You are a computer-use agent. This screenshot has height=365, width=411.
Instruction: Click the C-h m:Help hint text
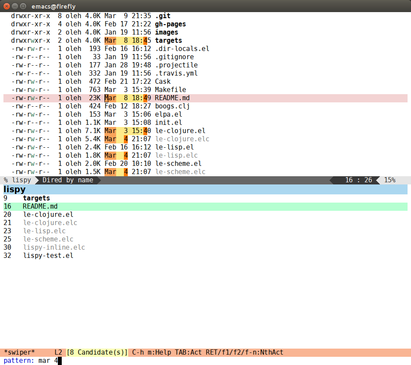152,352
